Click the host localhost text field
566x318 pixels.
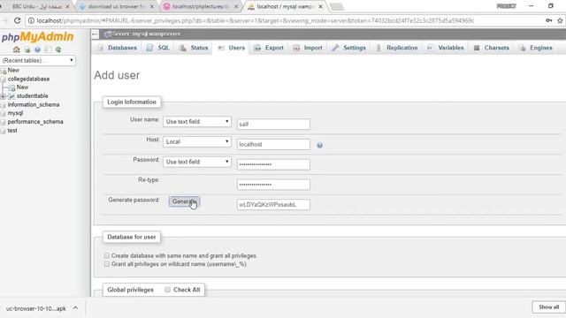pyautogui.click(x=273, y=144)
